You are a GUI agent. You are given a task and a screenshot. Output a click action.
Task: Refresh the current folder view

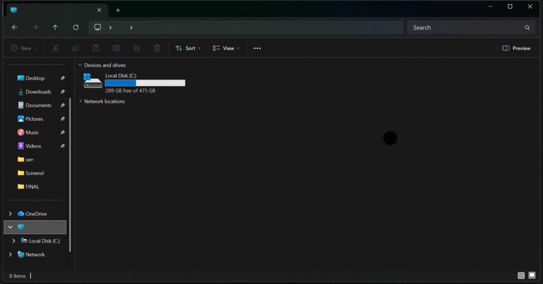(76, 28)
